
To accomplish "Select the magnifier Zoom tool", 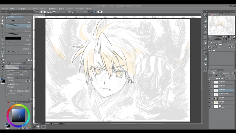I will click(3, 17).
